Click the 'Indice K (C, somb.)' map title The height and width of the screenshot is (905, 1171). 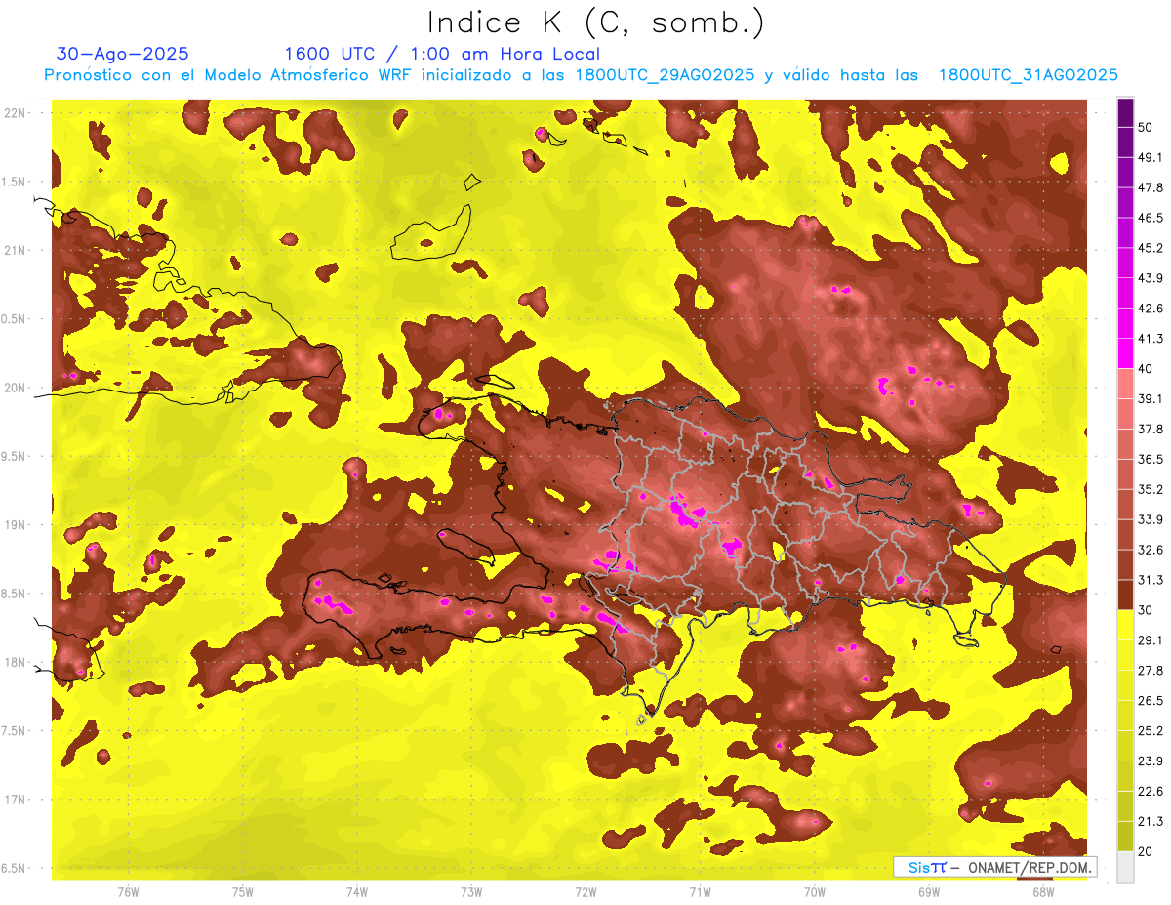click(x=595, y=23)
